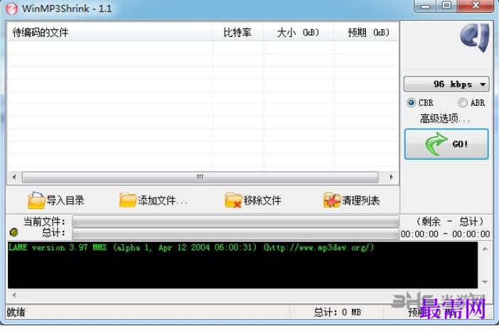Click the (剩余 - 总计) label
499x331 pixels.
click(450, 222)
